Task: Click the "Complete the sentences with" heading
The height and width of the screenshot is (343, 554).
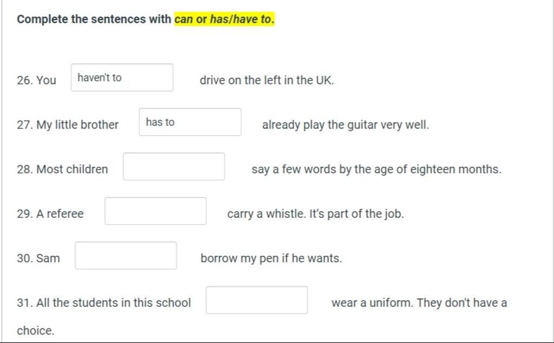Action: point(94,20)
